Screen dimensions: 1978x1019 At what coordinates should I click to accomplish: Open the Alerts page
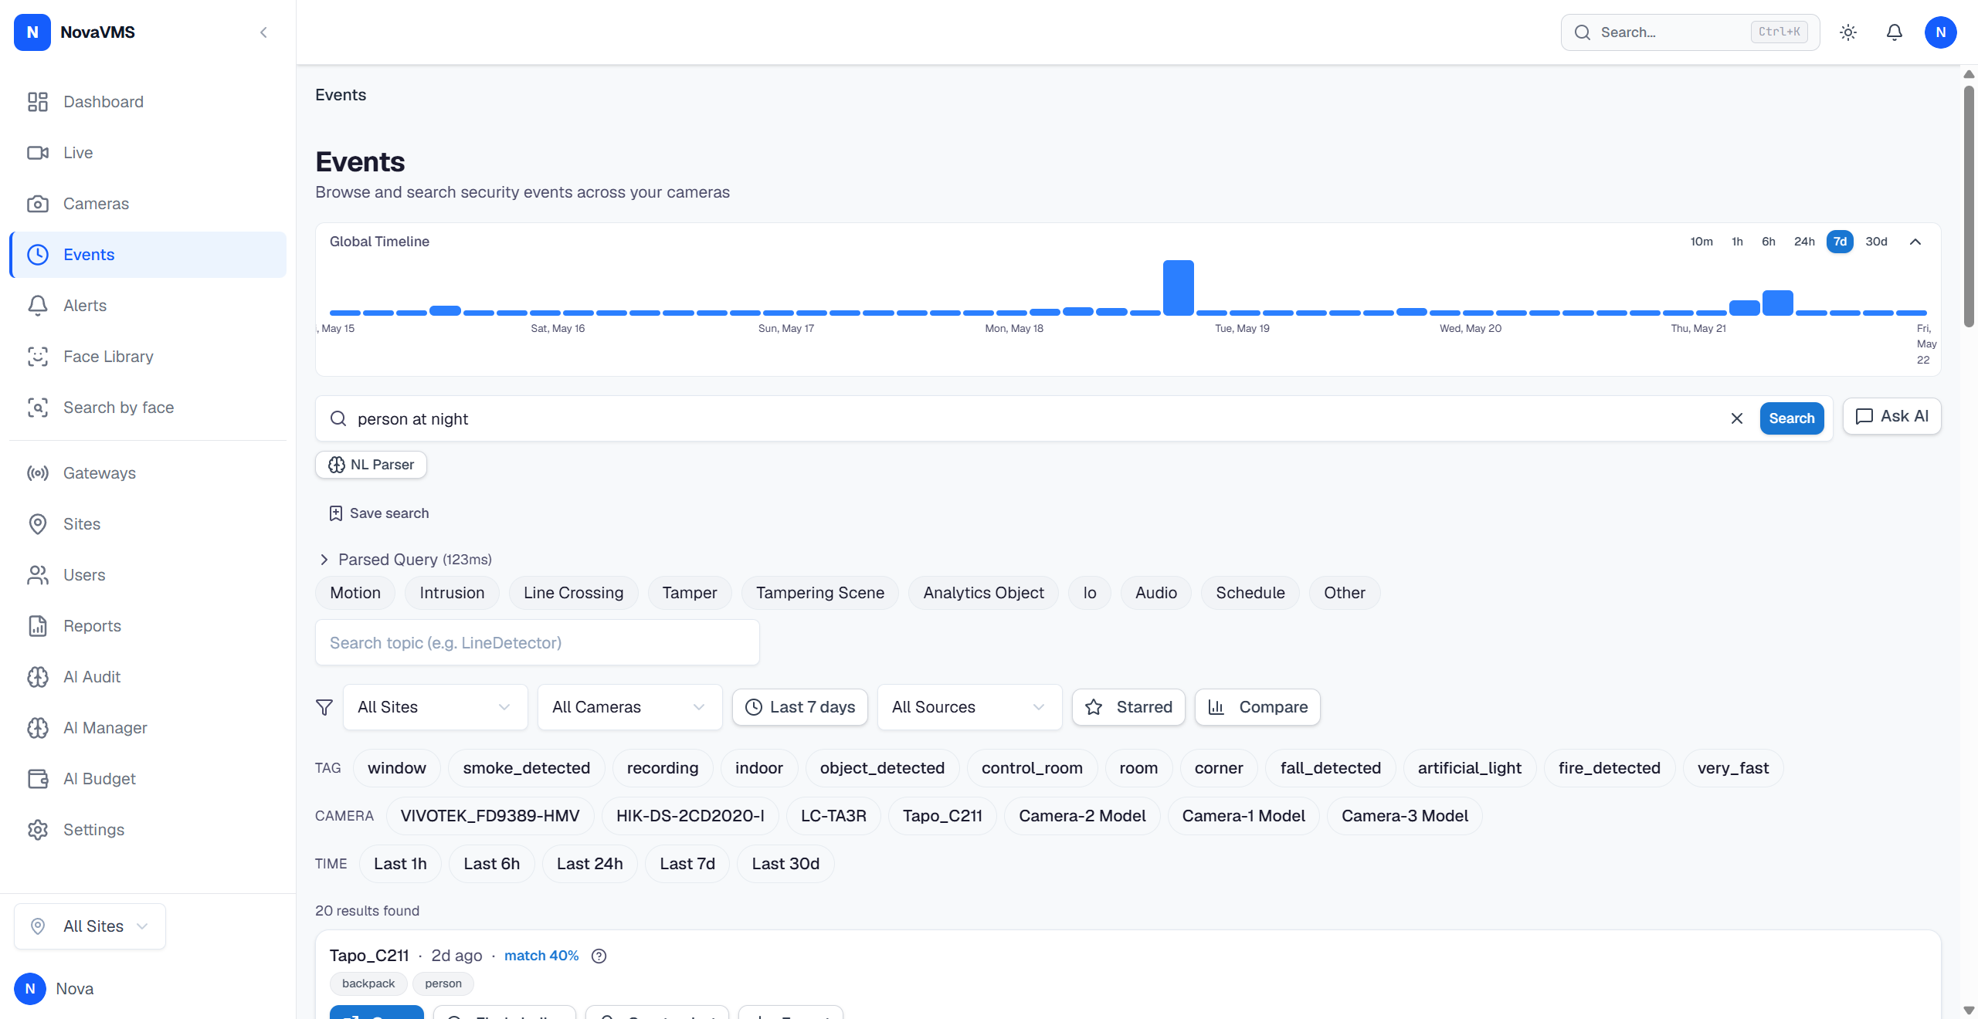pos(148,306)
